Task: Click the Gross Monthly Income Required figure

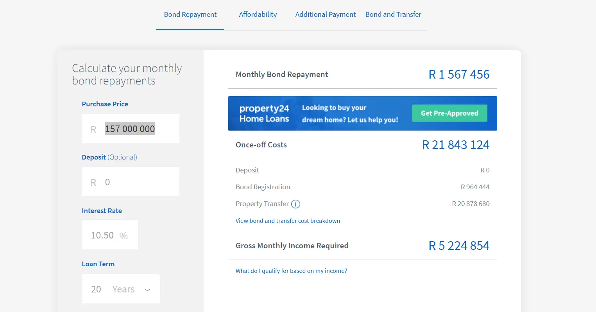Action: click(x=459, y=246)
